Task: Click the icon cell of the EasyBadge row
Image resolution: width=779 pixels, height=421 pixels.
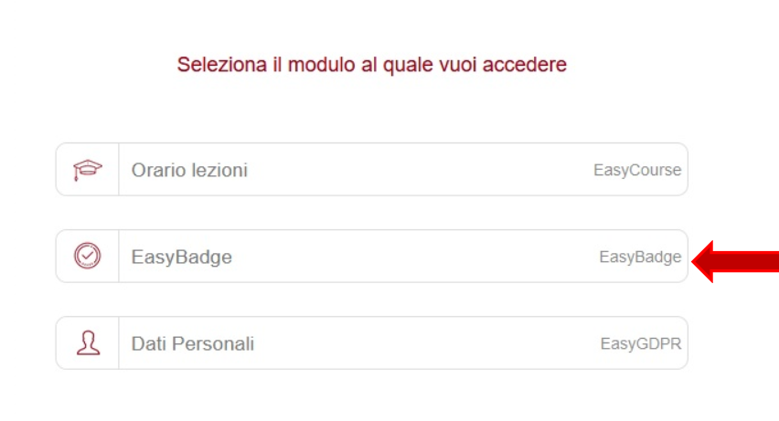Action: [x=88, y=257]
